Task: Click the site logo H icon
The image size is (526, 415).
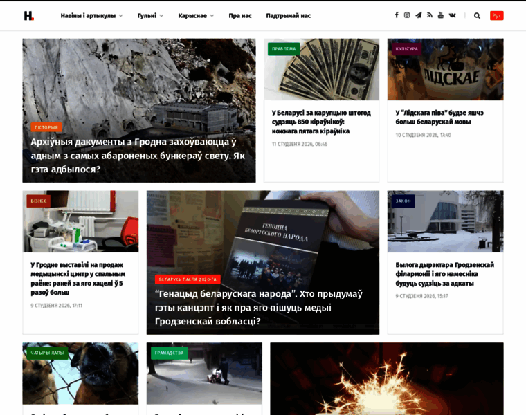Action: coord(28,15)
